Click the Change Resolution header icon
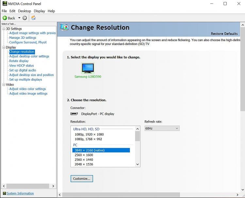 point(64,27)
